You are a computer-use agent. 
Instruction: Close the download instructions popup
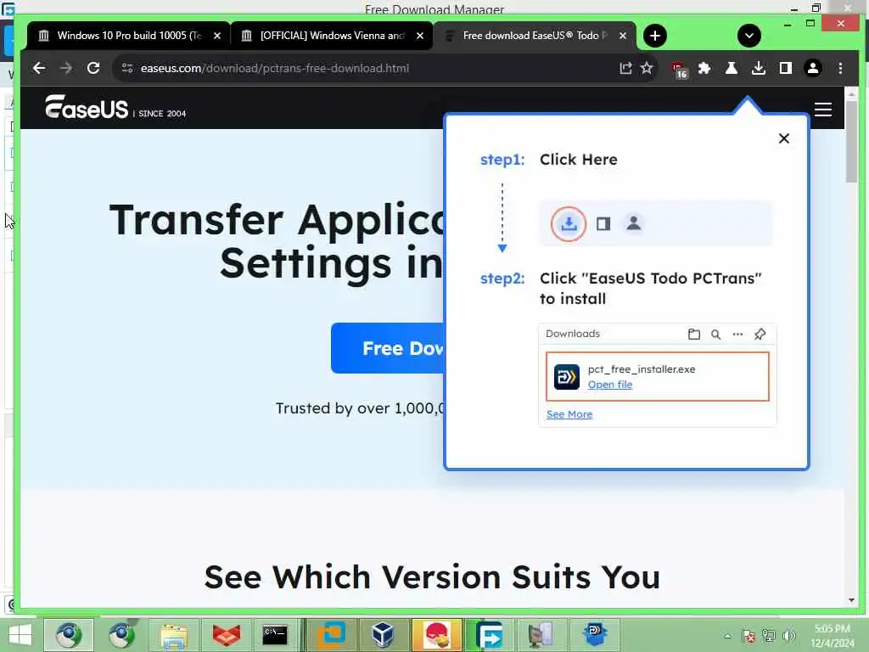[783, 138]
